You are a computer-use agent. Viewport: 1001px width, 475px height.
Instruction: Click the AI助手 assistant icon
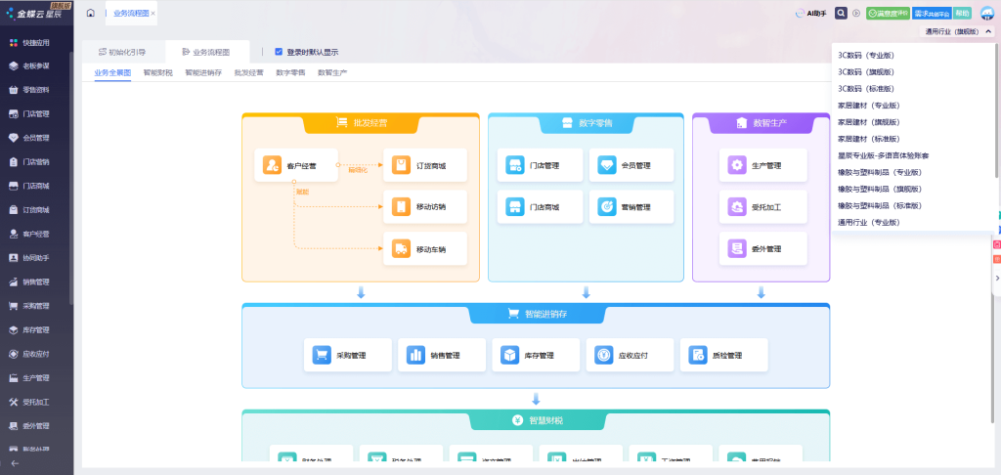(811, 13)
